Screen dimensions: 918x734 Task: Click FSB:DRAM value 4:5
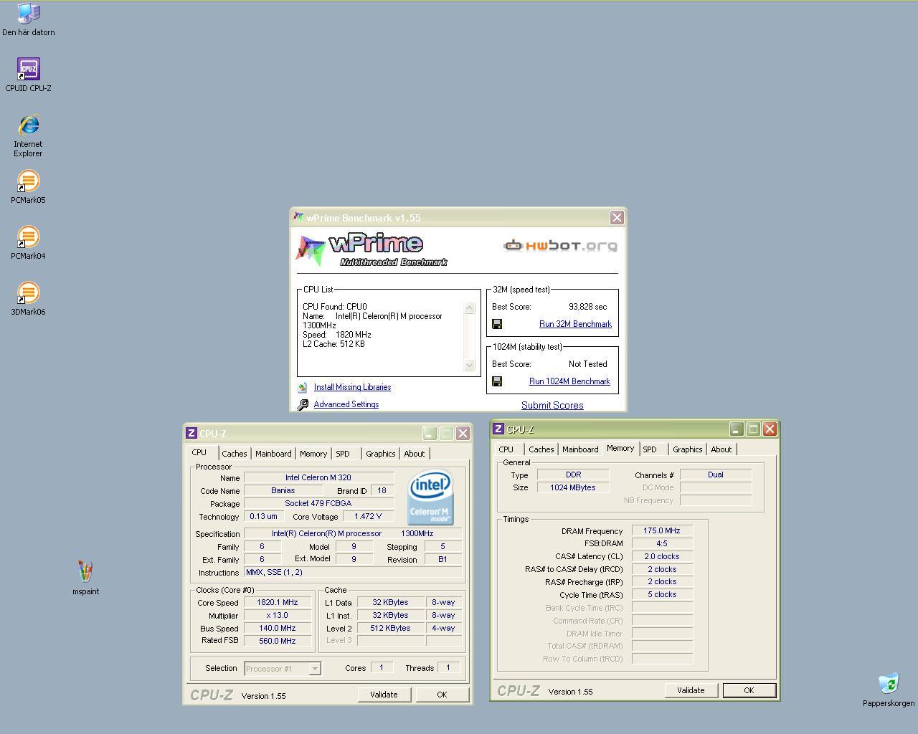662,543
